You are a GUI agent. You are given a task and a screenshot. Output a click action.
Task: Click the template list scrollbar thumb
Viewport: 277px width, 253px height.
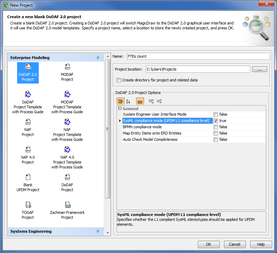click(107, 129)
